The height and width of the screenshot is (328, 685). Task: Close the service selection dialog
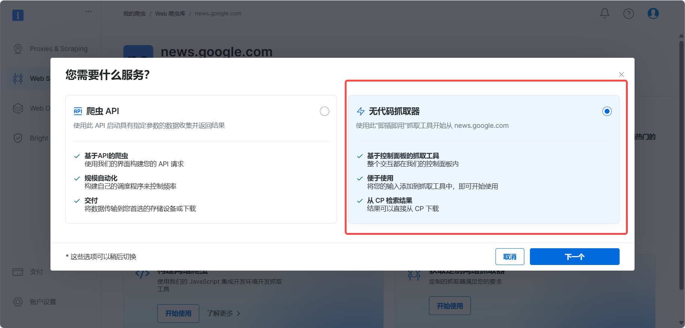click(x=621, y=75)
